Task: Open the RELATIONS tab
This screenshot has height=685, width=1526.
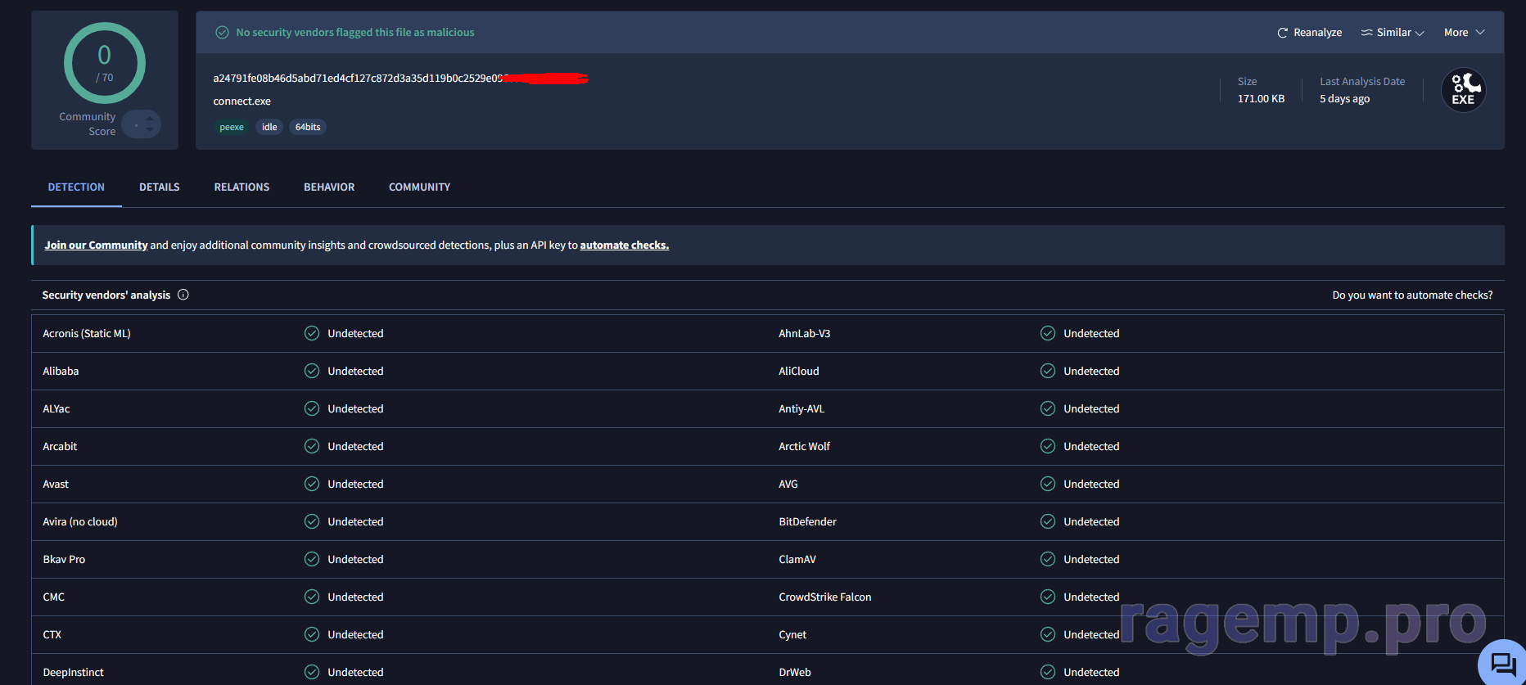Action: [242, 187]
